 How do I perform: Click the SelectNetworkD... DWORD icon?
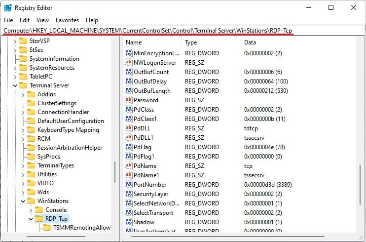pyautogui.click(x=129, y=202)
